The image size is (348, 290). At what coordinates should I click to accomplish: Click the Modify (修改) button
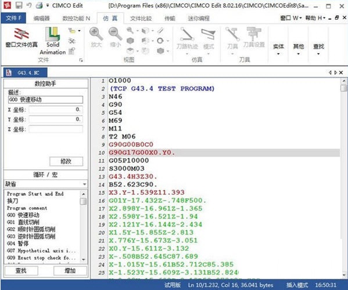[x=66, y=161]
